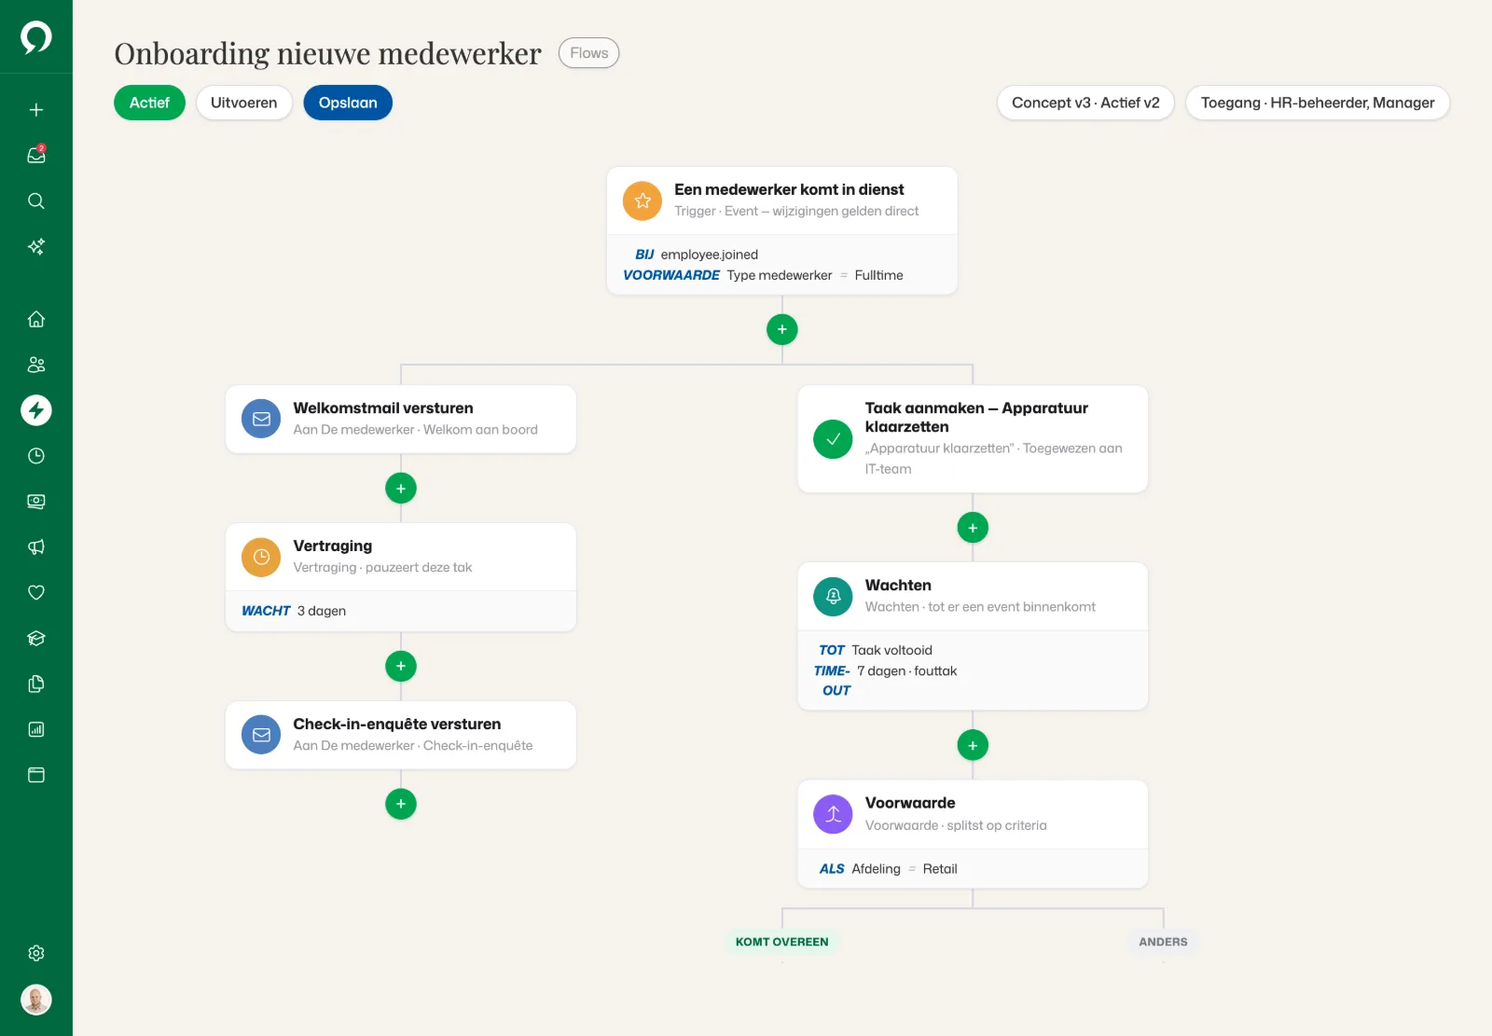
Task: Click the Flows breadcrumb tag
Action: (589, 53)
